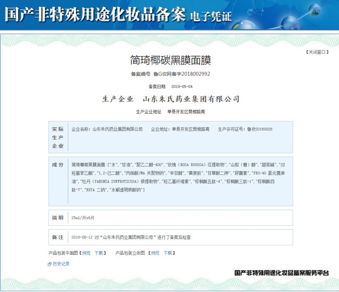Click the 国产非特殊用途化妆品备案 banner title

pos(95,15)
